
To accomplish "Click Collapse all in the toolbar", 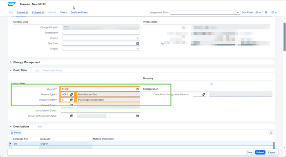I will (38, 12).
